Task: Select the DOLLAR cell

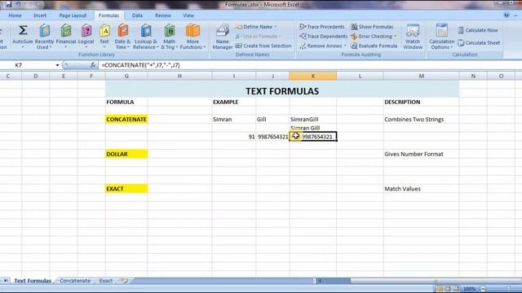Action: (x=126, y=154)
